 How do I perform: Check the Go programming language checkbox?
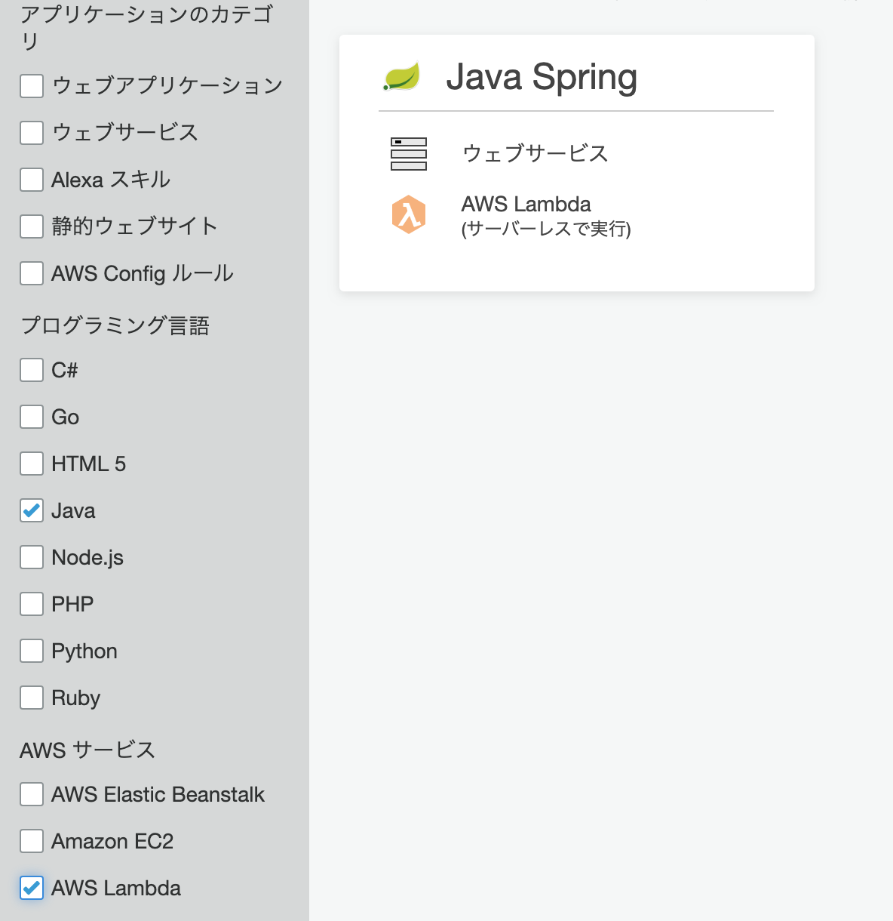tap(31, 417)
